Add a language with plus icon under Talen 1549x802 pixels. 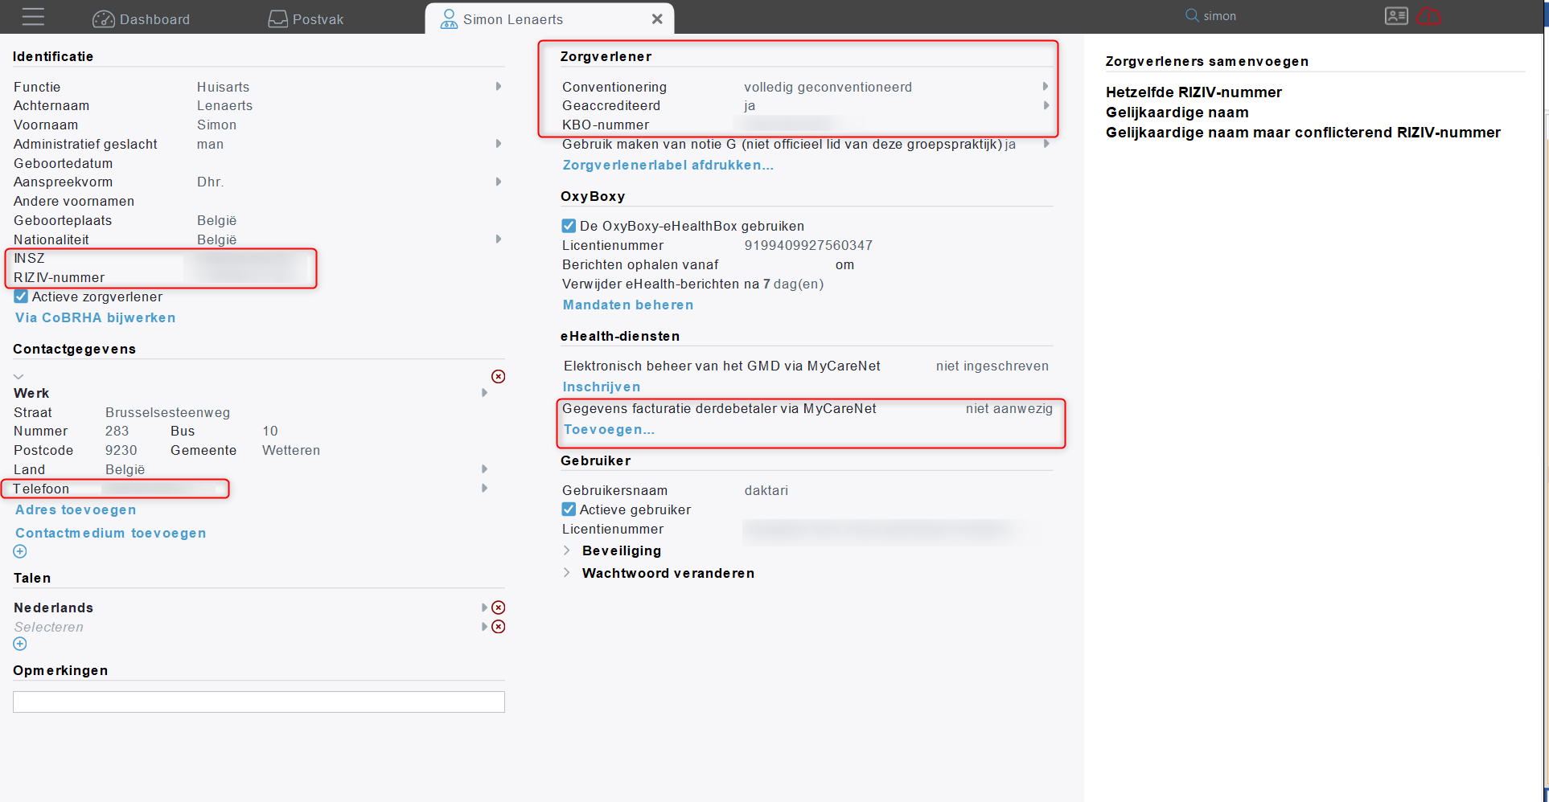pos(20,644)
